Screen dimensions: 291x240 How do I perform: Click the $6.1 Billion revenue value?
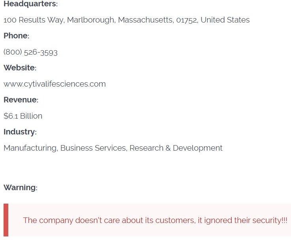click(23, 116)
